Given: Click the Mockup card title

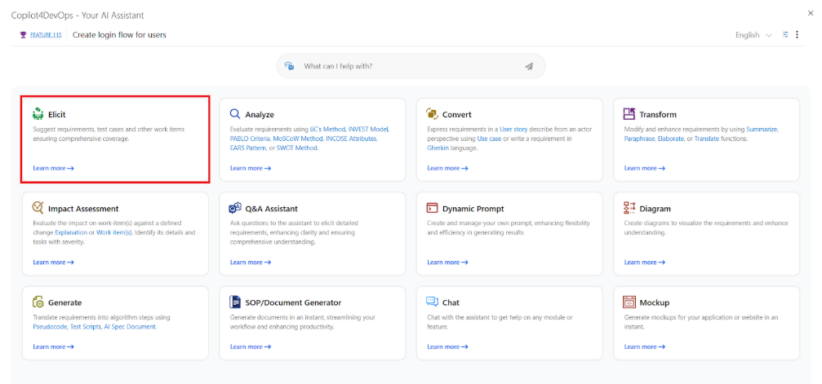Looking at the screenshot, I should point(654,302).
